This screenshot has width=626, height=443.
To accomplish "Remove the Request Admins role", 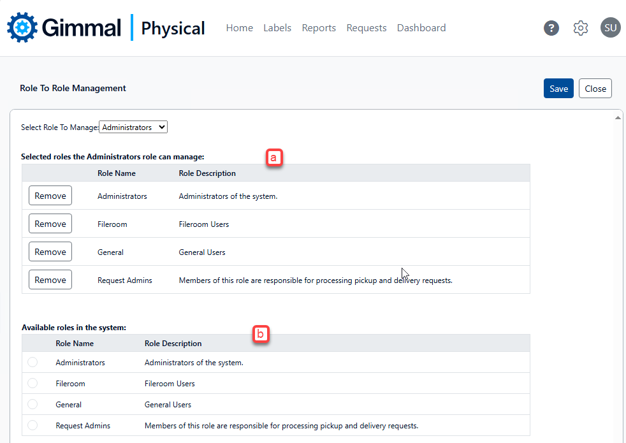I will click(50, 280).
